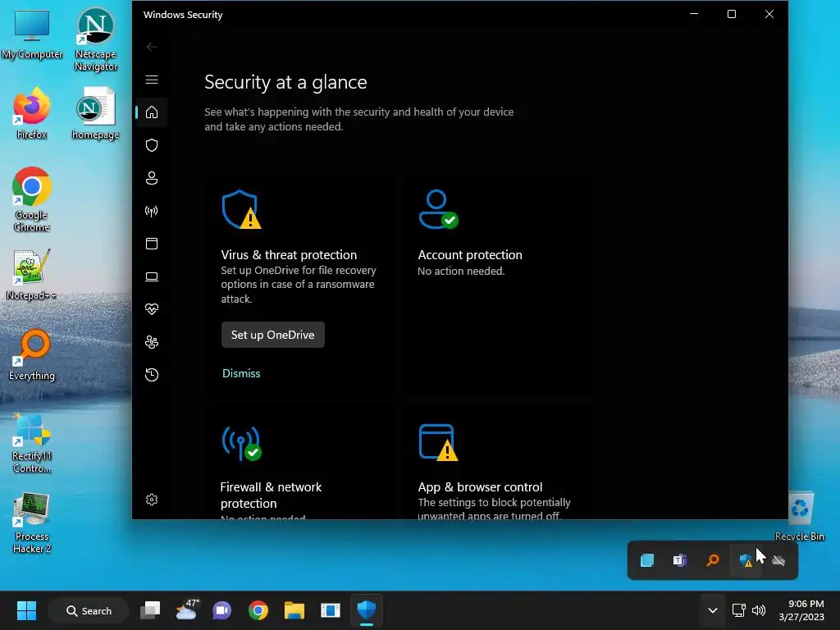Launch Chrome from the taskbar
Viewport: 840px width, 630px height.
258,610
